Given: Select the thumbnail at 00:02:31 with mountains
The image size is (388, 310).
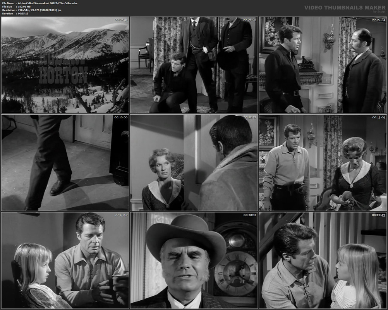Looking at the screenshot, I should (x=65, y=65).
